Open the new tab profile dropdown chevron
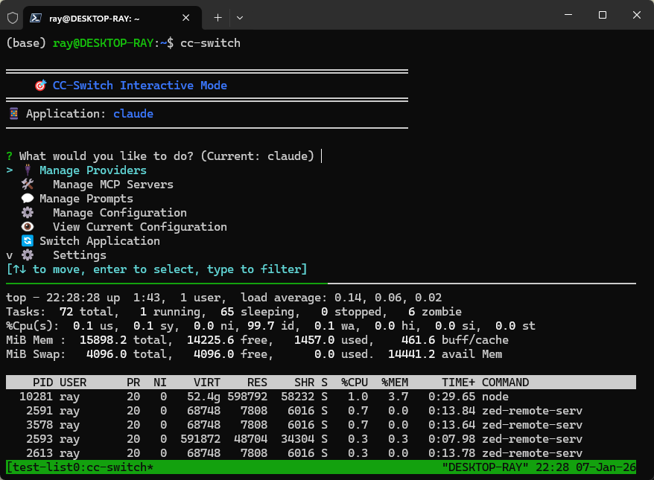Image resolution: width=654 pixels, height=480 pixels. click(240, 16)
